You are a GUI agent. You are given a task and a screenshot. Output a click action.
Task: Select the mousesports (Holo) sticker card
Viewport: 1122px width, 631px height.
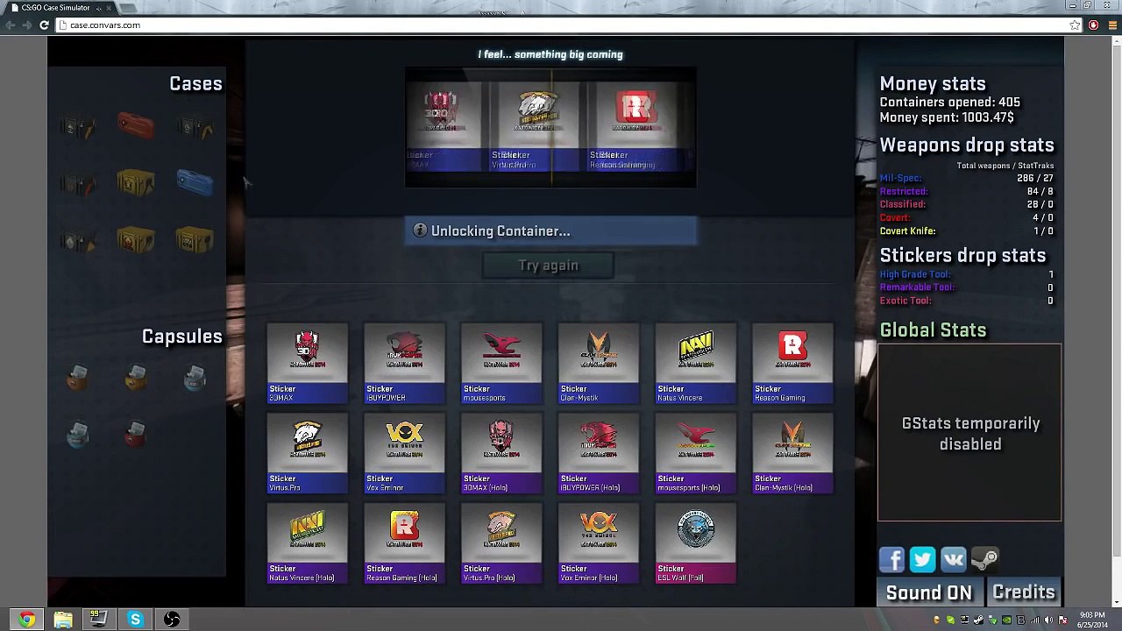pos(696,454)
